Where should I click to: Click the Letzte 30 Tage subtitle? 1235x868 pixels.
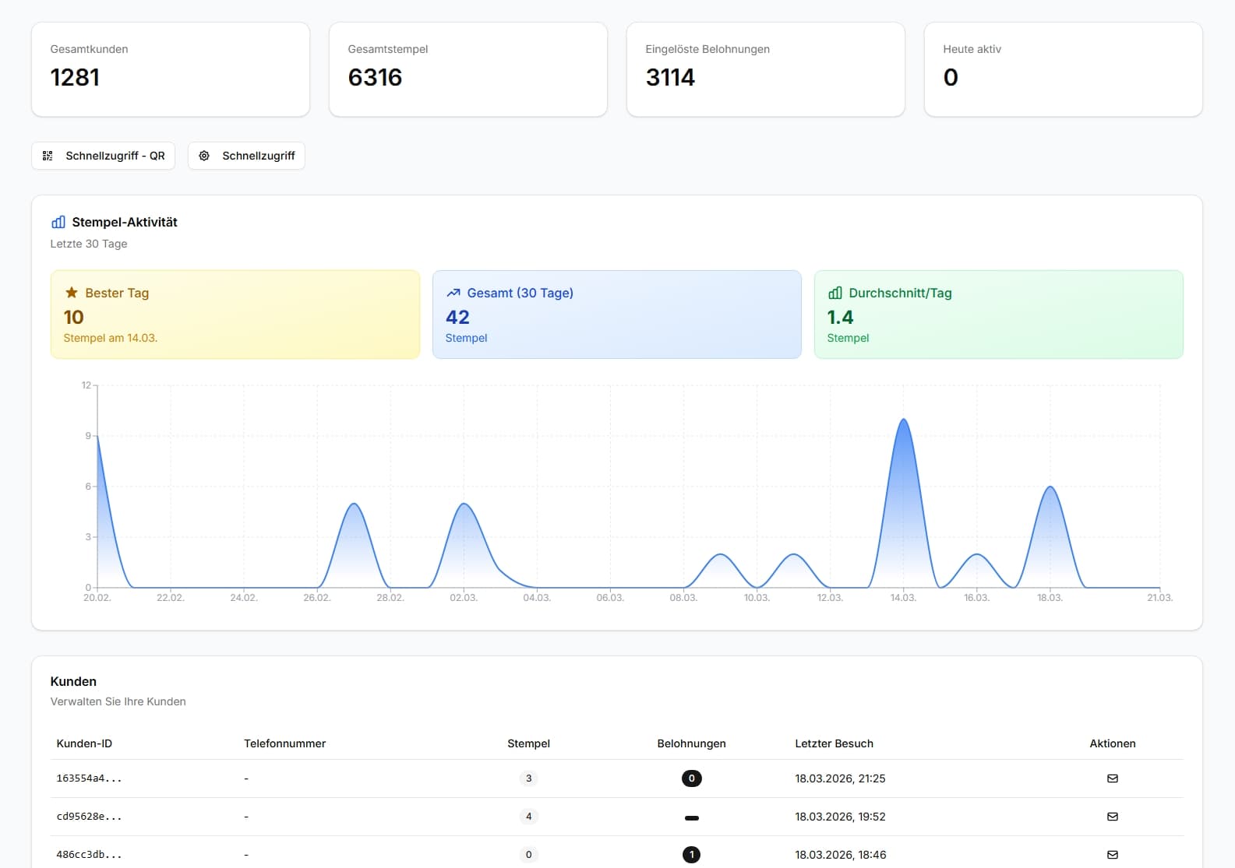click(89, 244)
